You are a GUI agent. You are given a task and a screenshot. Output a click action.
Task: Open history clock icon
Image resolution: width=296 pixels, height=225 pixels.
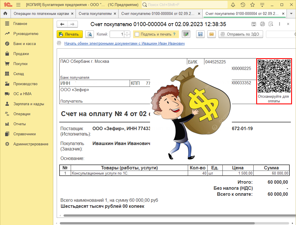[x=243, y=5]
